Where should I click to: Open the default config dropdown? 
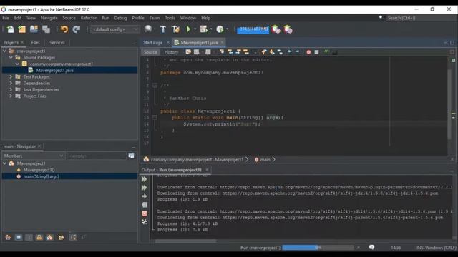coord(114,29)
